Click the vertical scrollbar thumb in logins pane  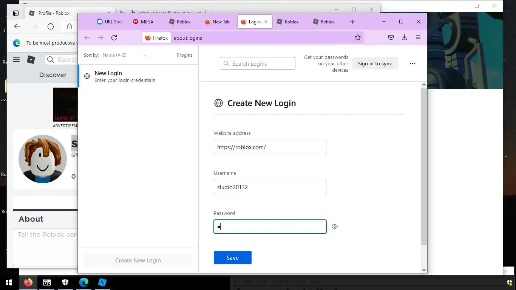pyautogui.click(x=424, y=166)
